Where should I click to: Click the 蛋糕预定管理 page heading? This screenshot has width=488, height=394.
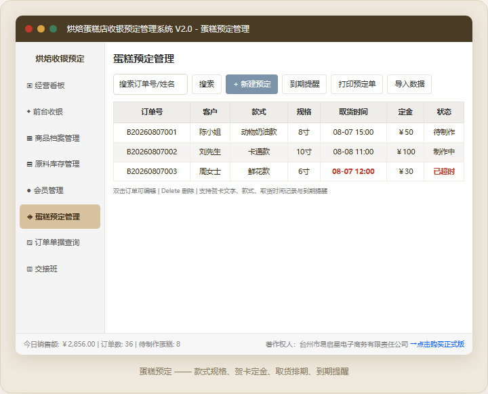(x=144, y=59)
